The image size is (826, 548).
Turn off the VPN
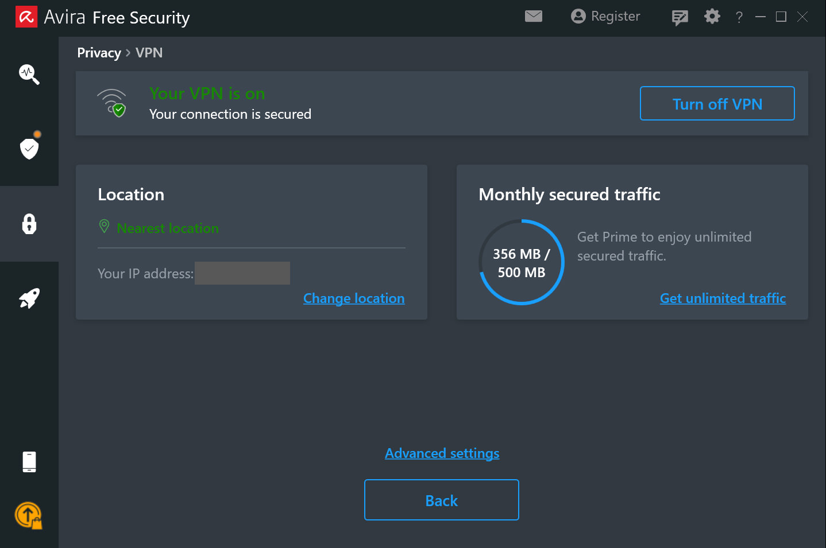point(717,104)
